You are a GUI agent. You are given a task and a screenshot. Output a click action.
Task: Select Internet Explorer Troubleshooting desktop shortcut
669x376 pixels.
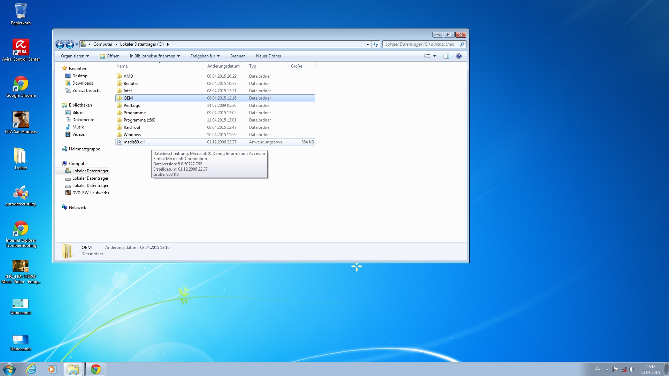tap(21, 234)
